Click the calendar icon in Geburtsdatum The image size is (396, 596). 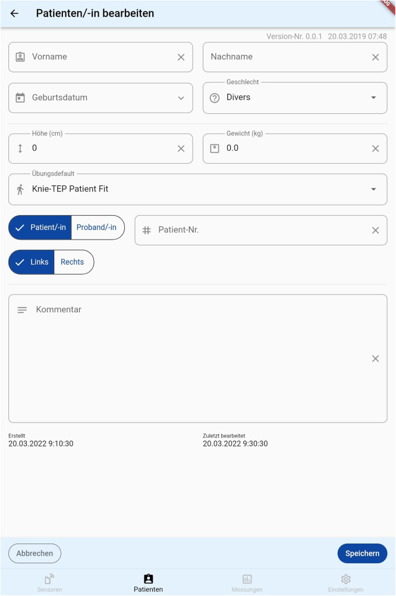[x=20, y=98]
